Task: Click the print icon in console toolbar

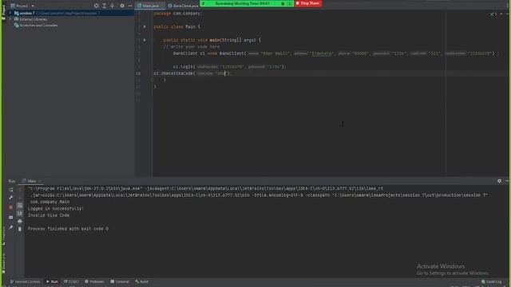Action: [x=20, y=222]
